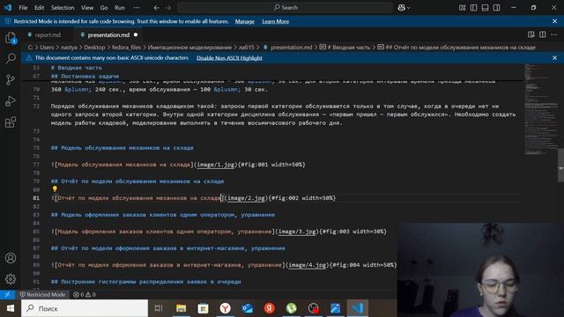Click the command center Search box

point(285,8)
